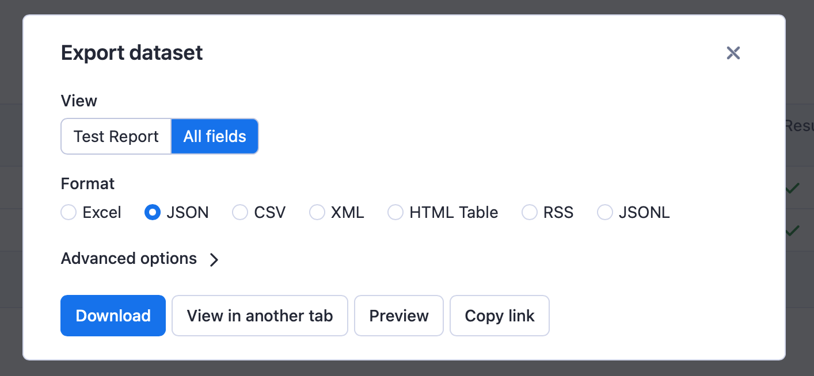The image size is (814, 376).
Task: Switch to the All fields view
Action: [x=214, y=136]
